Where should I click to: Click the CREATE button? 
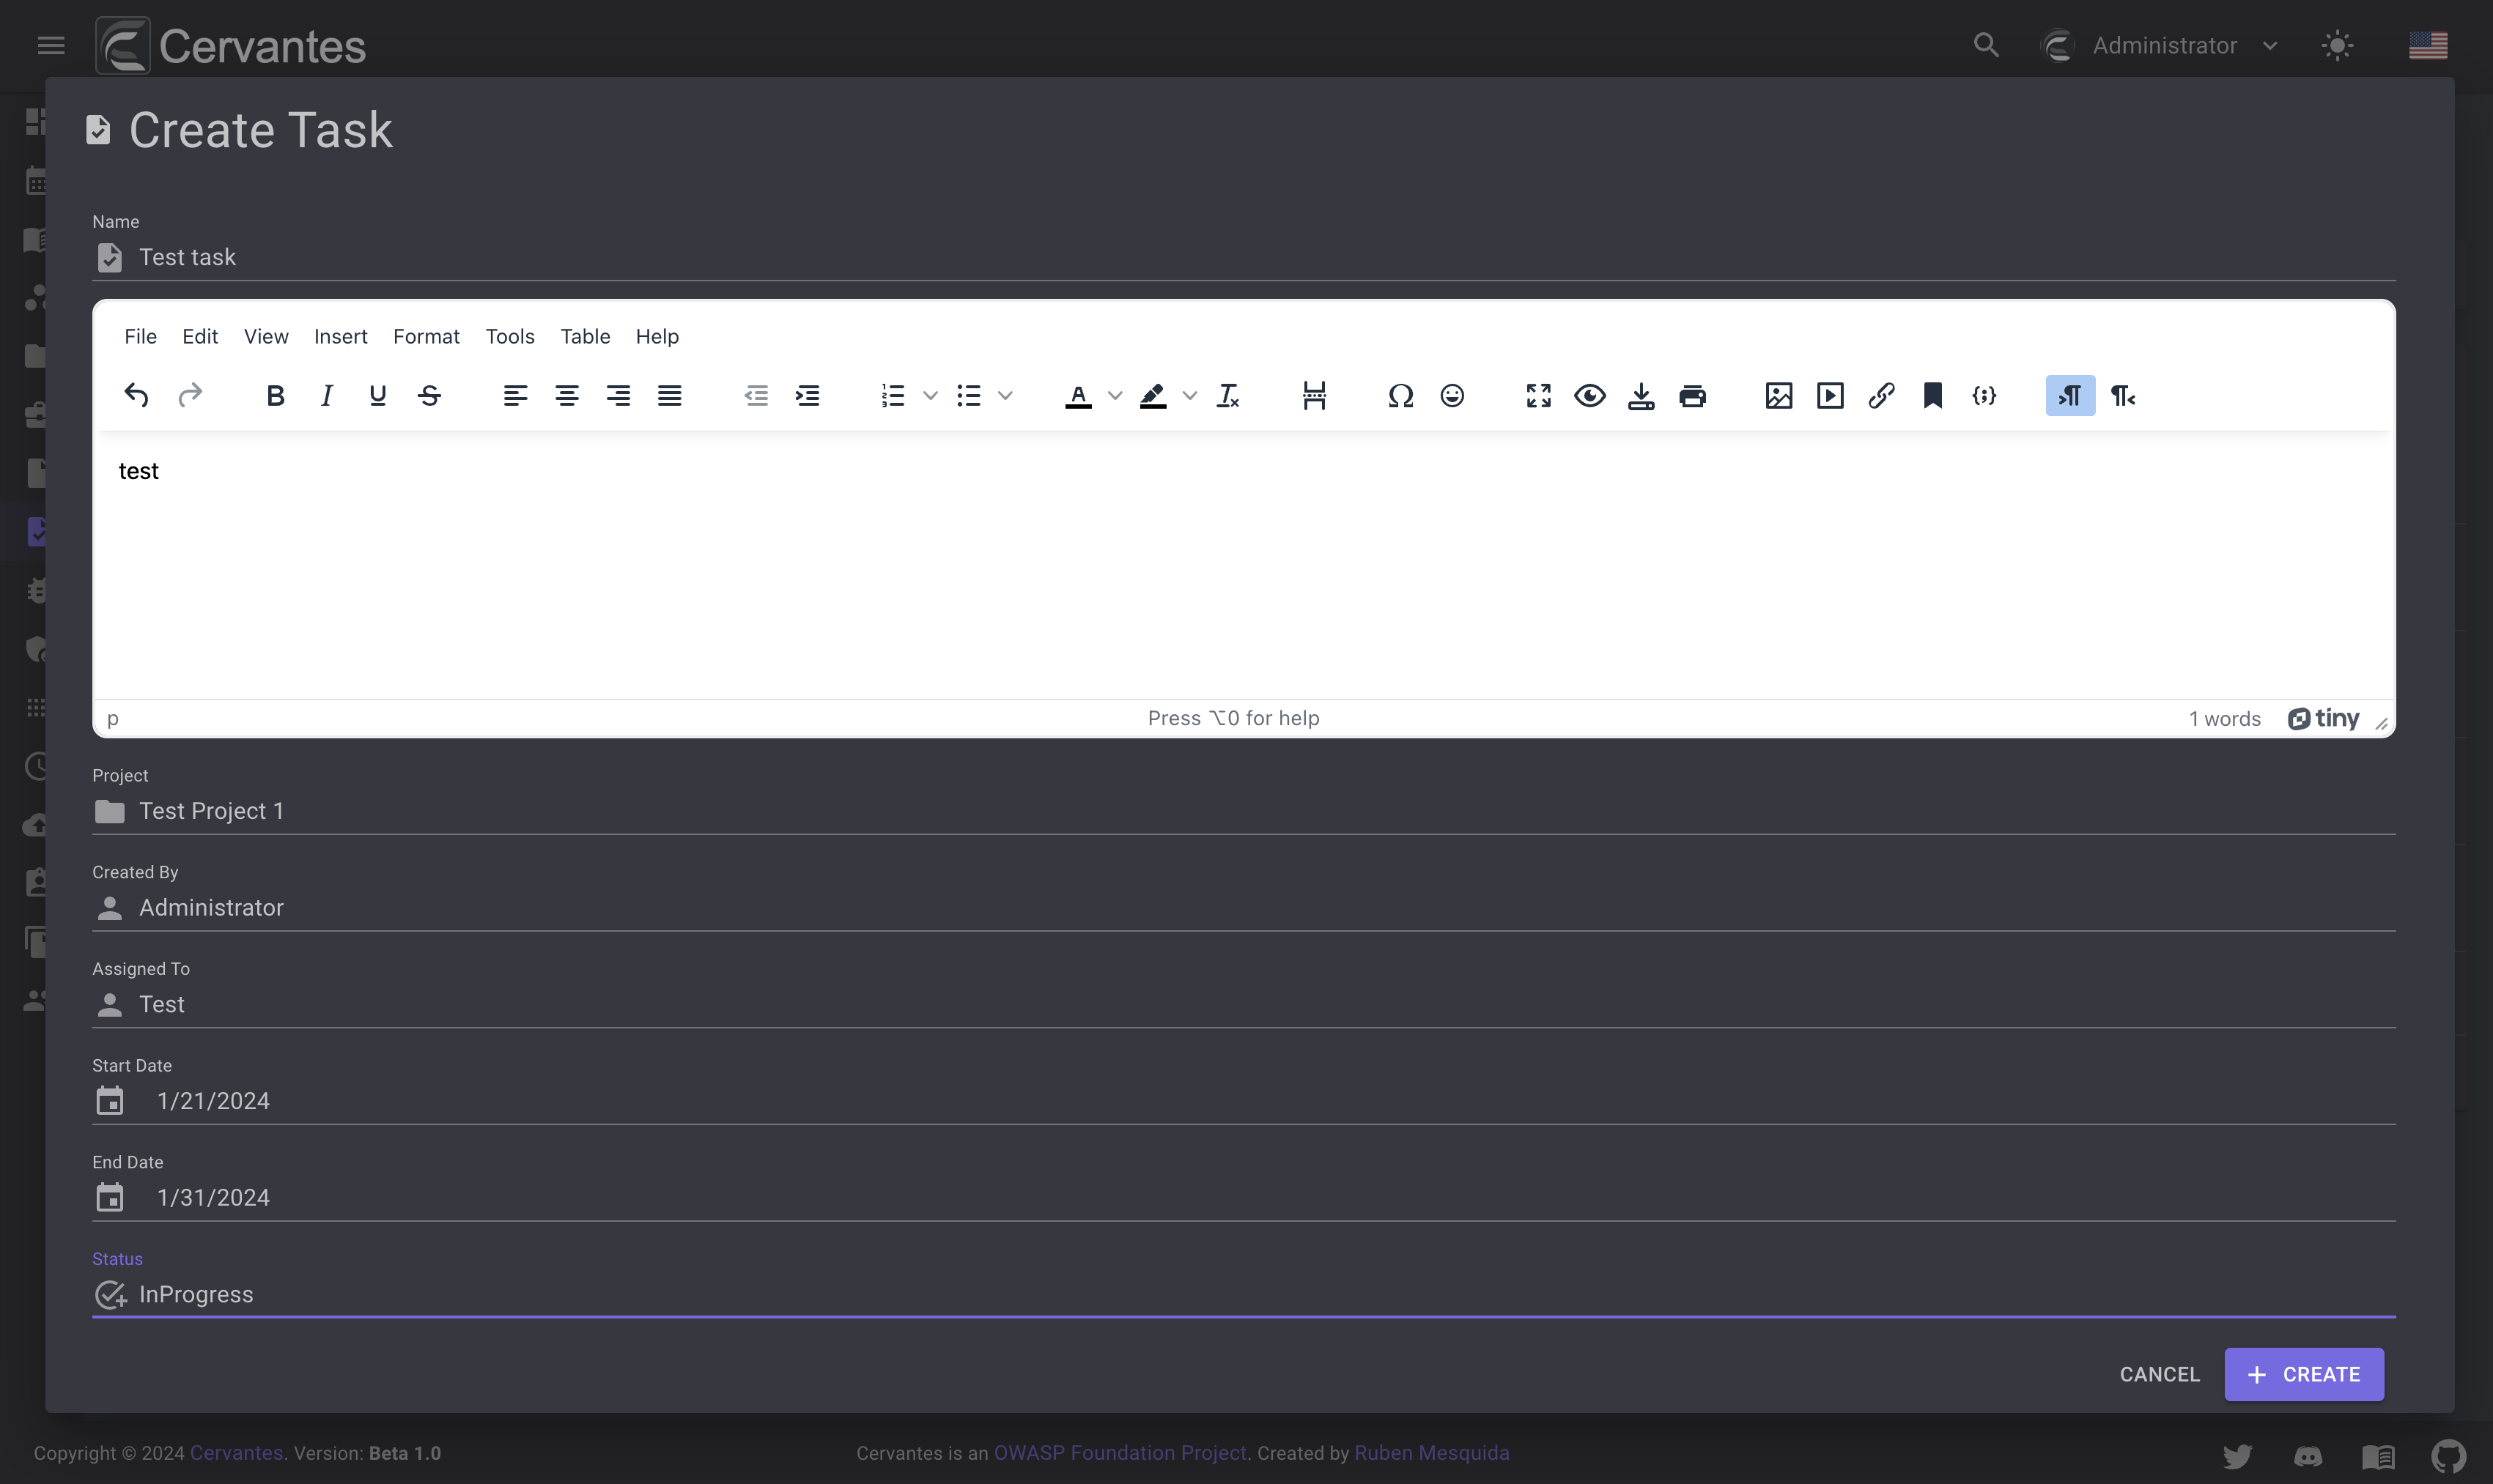[x=2304, y=1374]
